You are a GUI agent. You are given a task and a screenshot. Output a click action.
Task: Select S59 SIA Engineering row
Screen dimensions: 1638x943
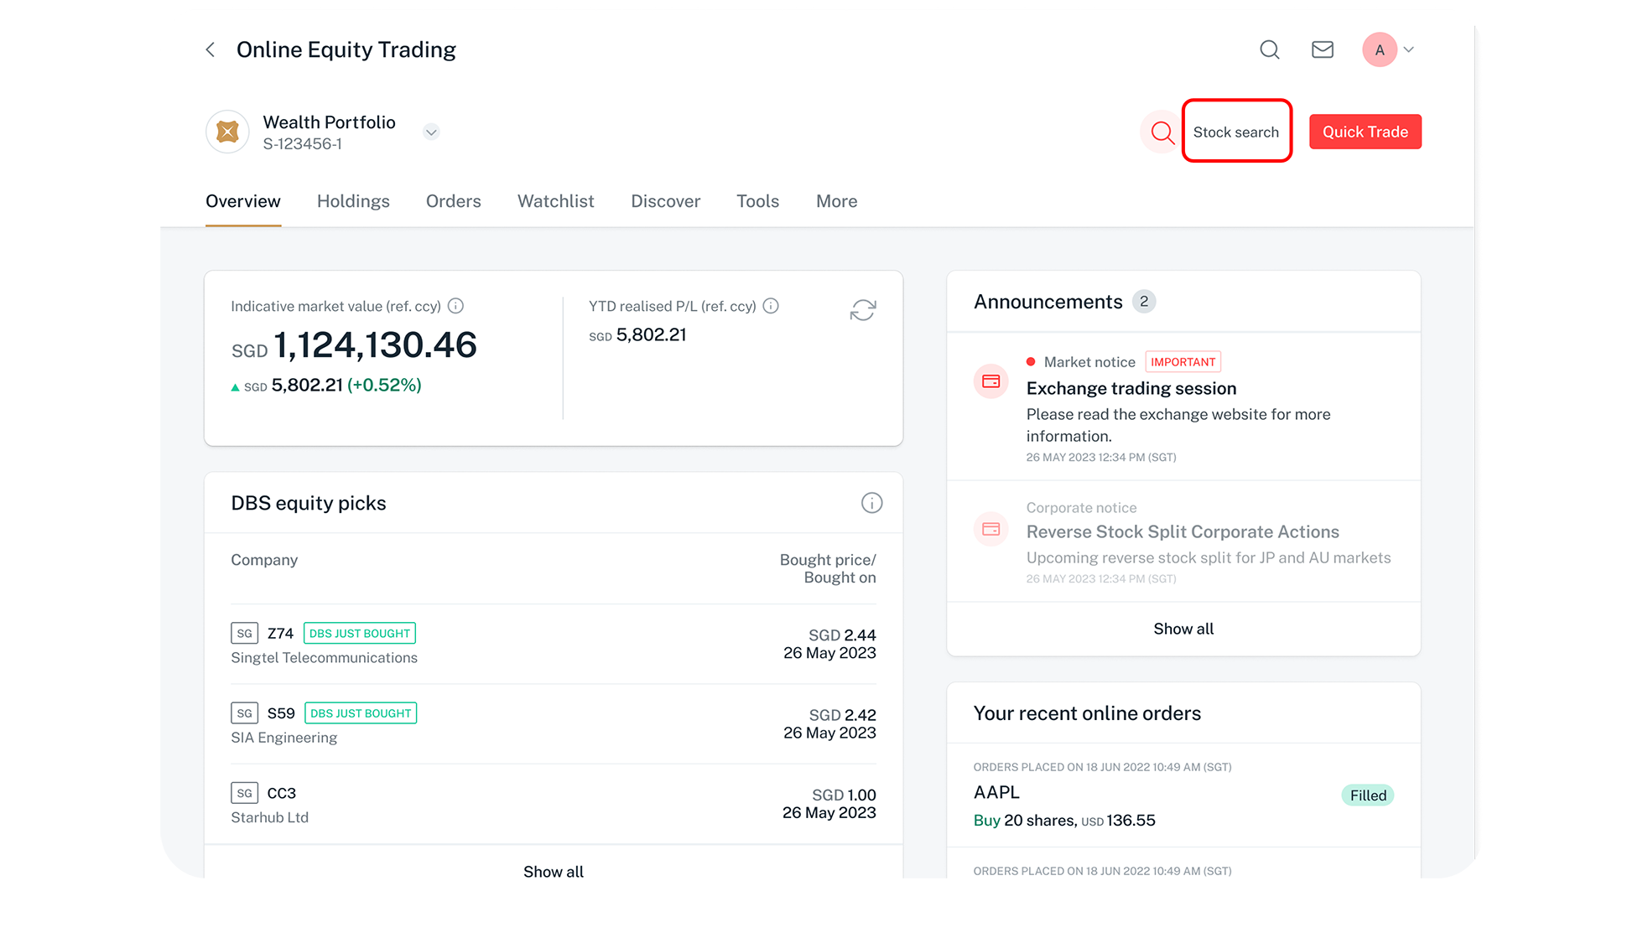click(554, 723)
